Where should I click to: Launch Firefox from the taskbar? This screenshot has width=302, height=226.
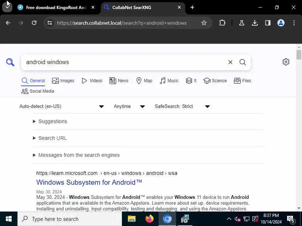click(150, 219)
